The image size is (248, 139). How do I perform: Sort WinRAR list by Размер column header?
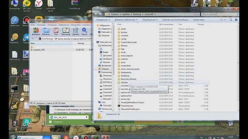81,43
